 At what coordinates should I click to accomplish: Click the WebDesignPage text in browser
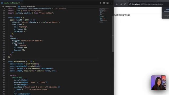[x=122, y=15]
